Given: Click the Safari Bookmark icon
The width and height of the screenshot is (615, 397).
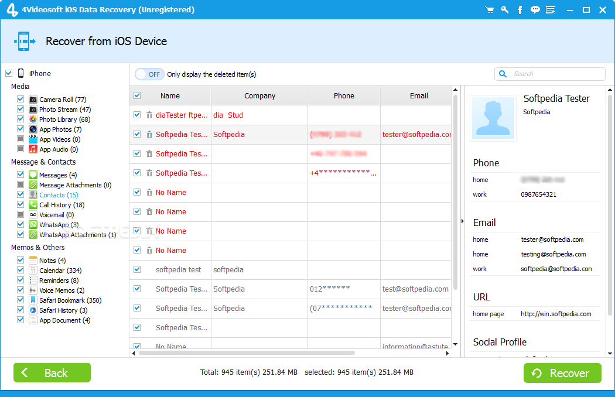Looking at the screenshot, I should 33,300.
